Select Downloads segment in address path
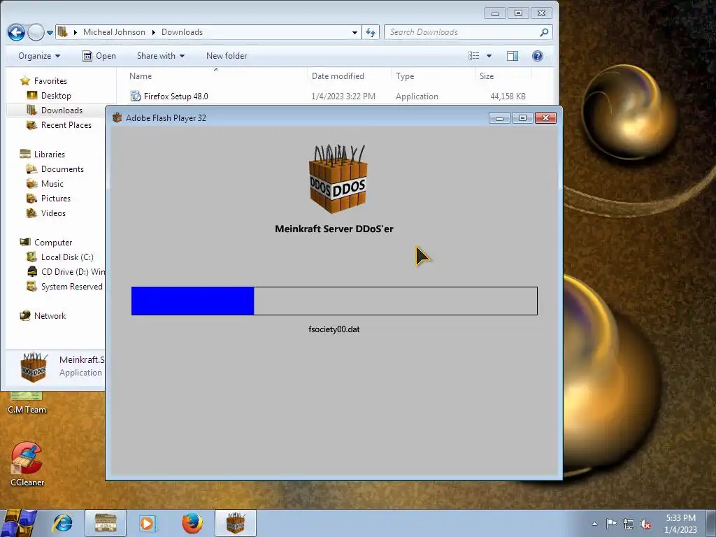Image resolution: width=716 pixels, height=537 pixels. (182, 32)
